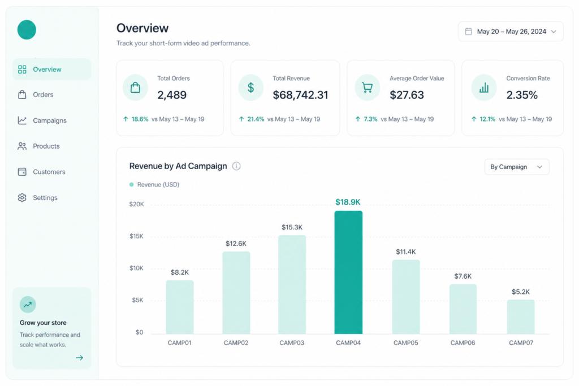579x386 pixels.
Task: Click the Revenue (USD) legend dot
Action: 131,184
